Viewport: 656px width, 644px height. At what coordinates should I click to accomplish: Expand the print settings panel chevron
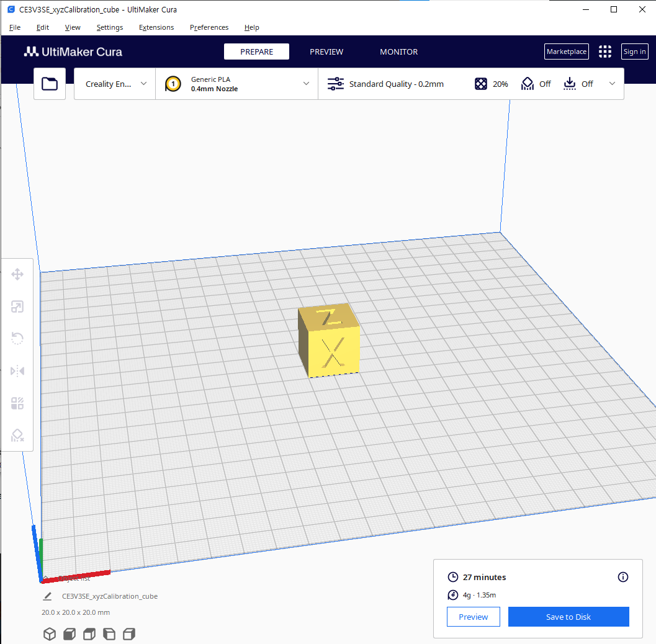(612, 84)
